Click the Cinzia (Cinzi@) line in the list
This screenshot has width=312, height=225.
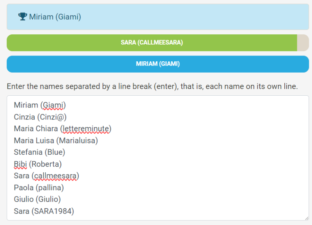pos(40,117)
